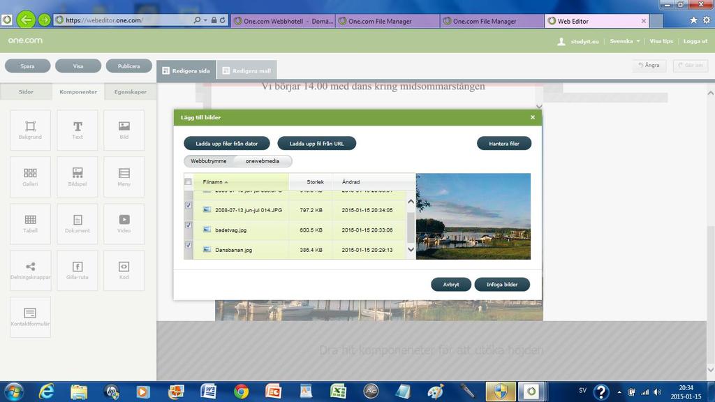Open the Svenska language dropdown

point(625,41)
